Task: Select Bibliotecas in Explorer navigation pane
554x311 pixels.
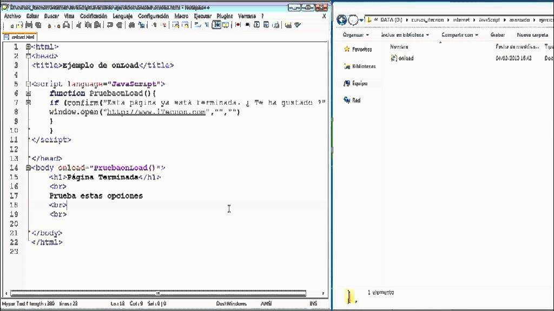Action: pyautogui.click(x=360, y=66)
